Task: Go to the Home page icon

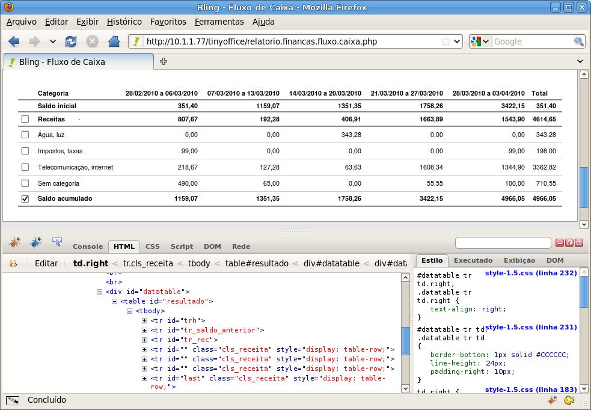Action: [114, 41]
